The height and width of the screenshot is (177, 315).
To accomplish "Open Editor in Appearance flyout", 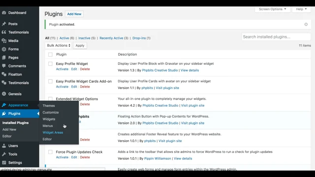I will point(47,139).
